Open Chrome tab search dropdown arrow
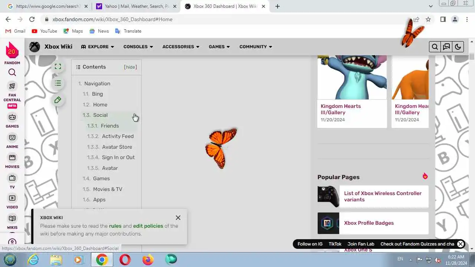This screenshot has width=475, height=267. click(430, 6)
